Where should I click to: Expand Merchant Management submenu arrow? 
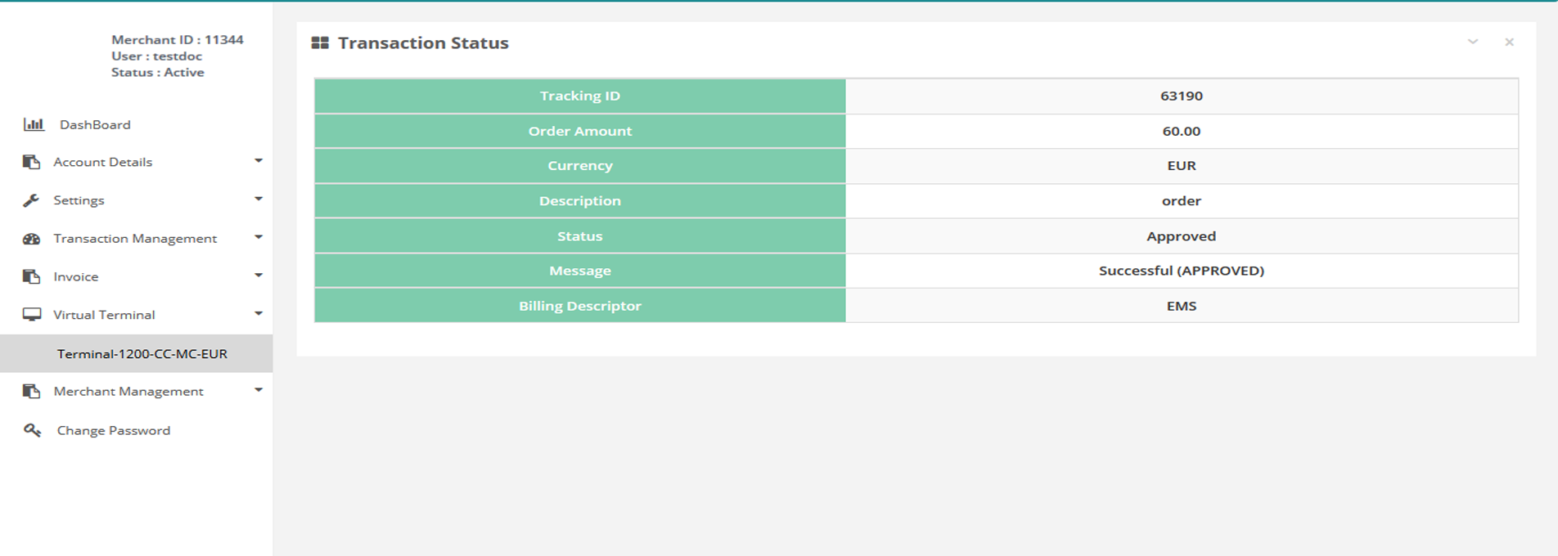(x=259, y=390)
